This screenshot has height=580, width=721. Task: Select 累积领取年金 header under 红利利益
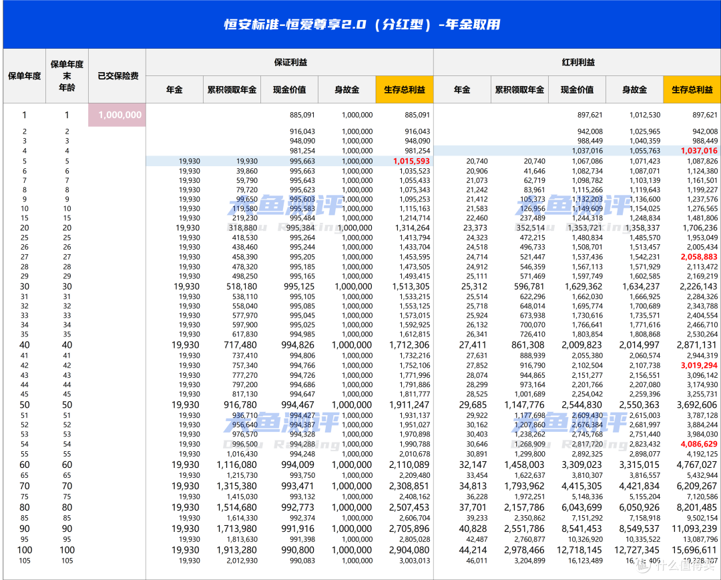coord(519,89)
